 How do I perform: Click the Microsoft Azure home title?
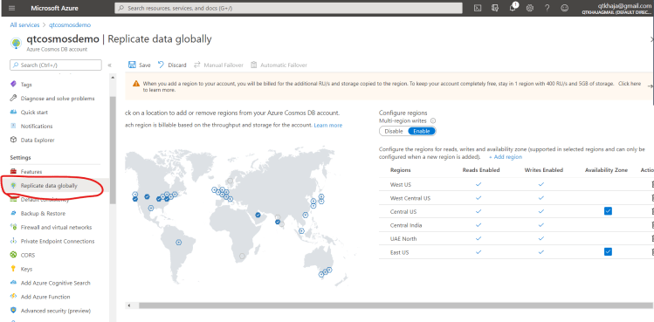point(54,8)
